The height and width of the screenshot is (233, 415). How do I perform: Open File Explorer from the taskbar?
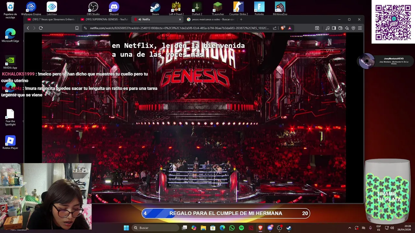pyautogui.click(x=203, y=228)
